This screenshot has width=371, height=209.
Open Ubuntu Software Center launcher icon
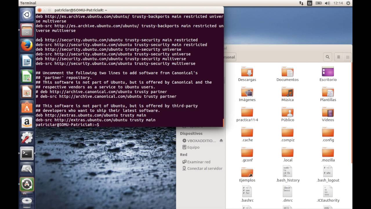point(27,108)
